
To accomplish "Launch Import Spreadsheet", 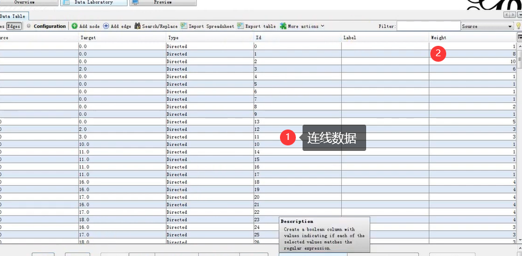I will 207,26.
